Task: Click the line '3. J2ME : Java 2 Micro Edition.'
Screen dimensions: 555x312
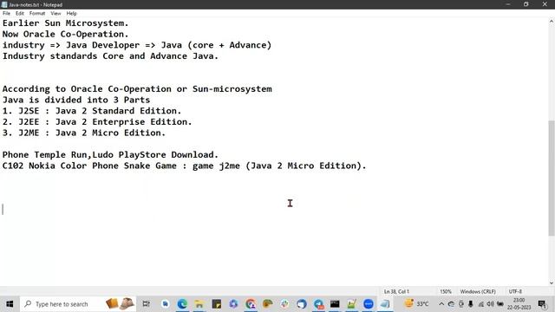Action: (x=84, y=133)
